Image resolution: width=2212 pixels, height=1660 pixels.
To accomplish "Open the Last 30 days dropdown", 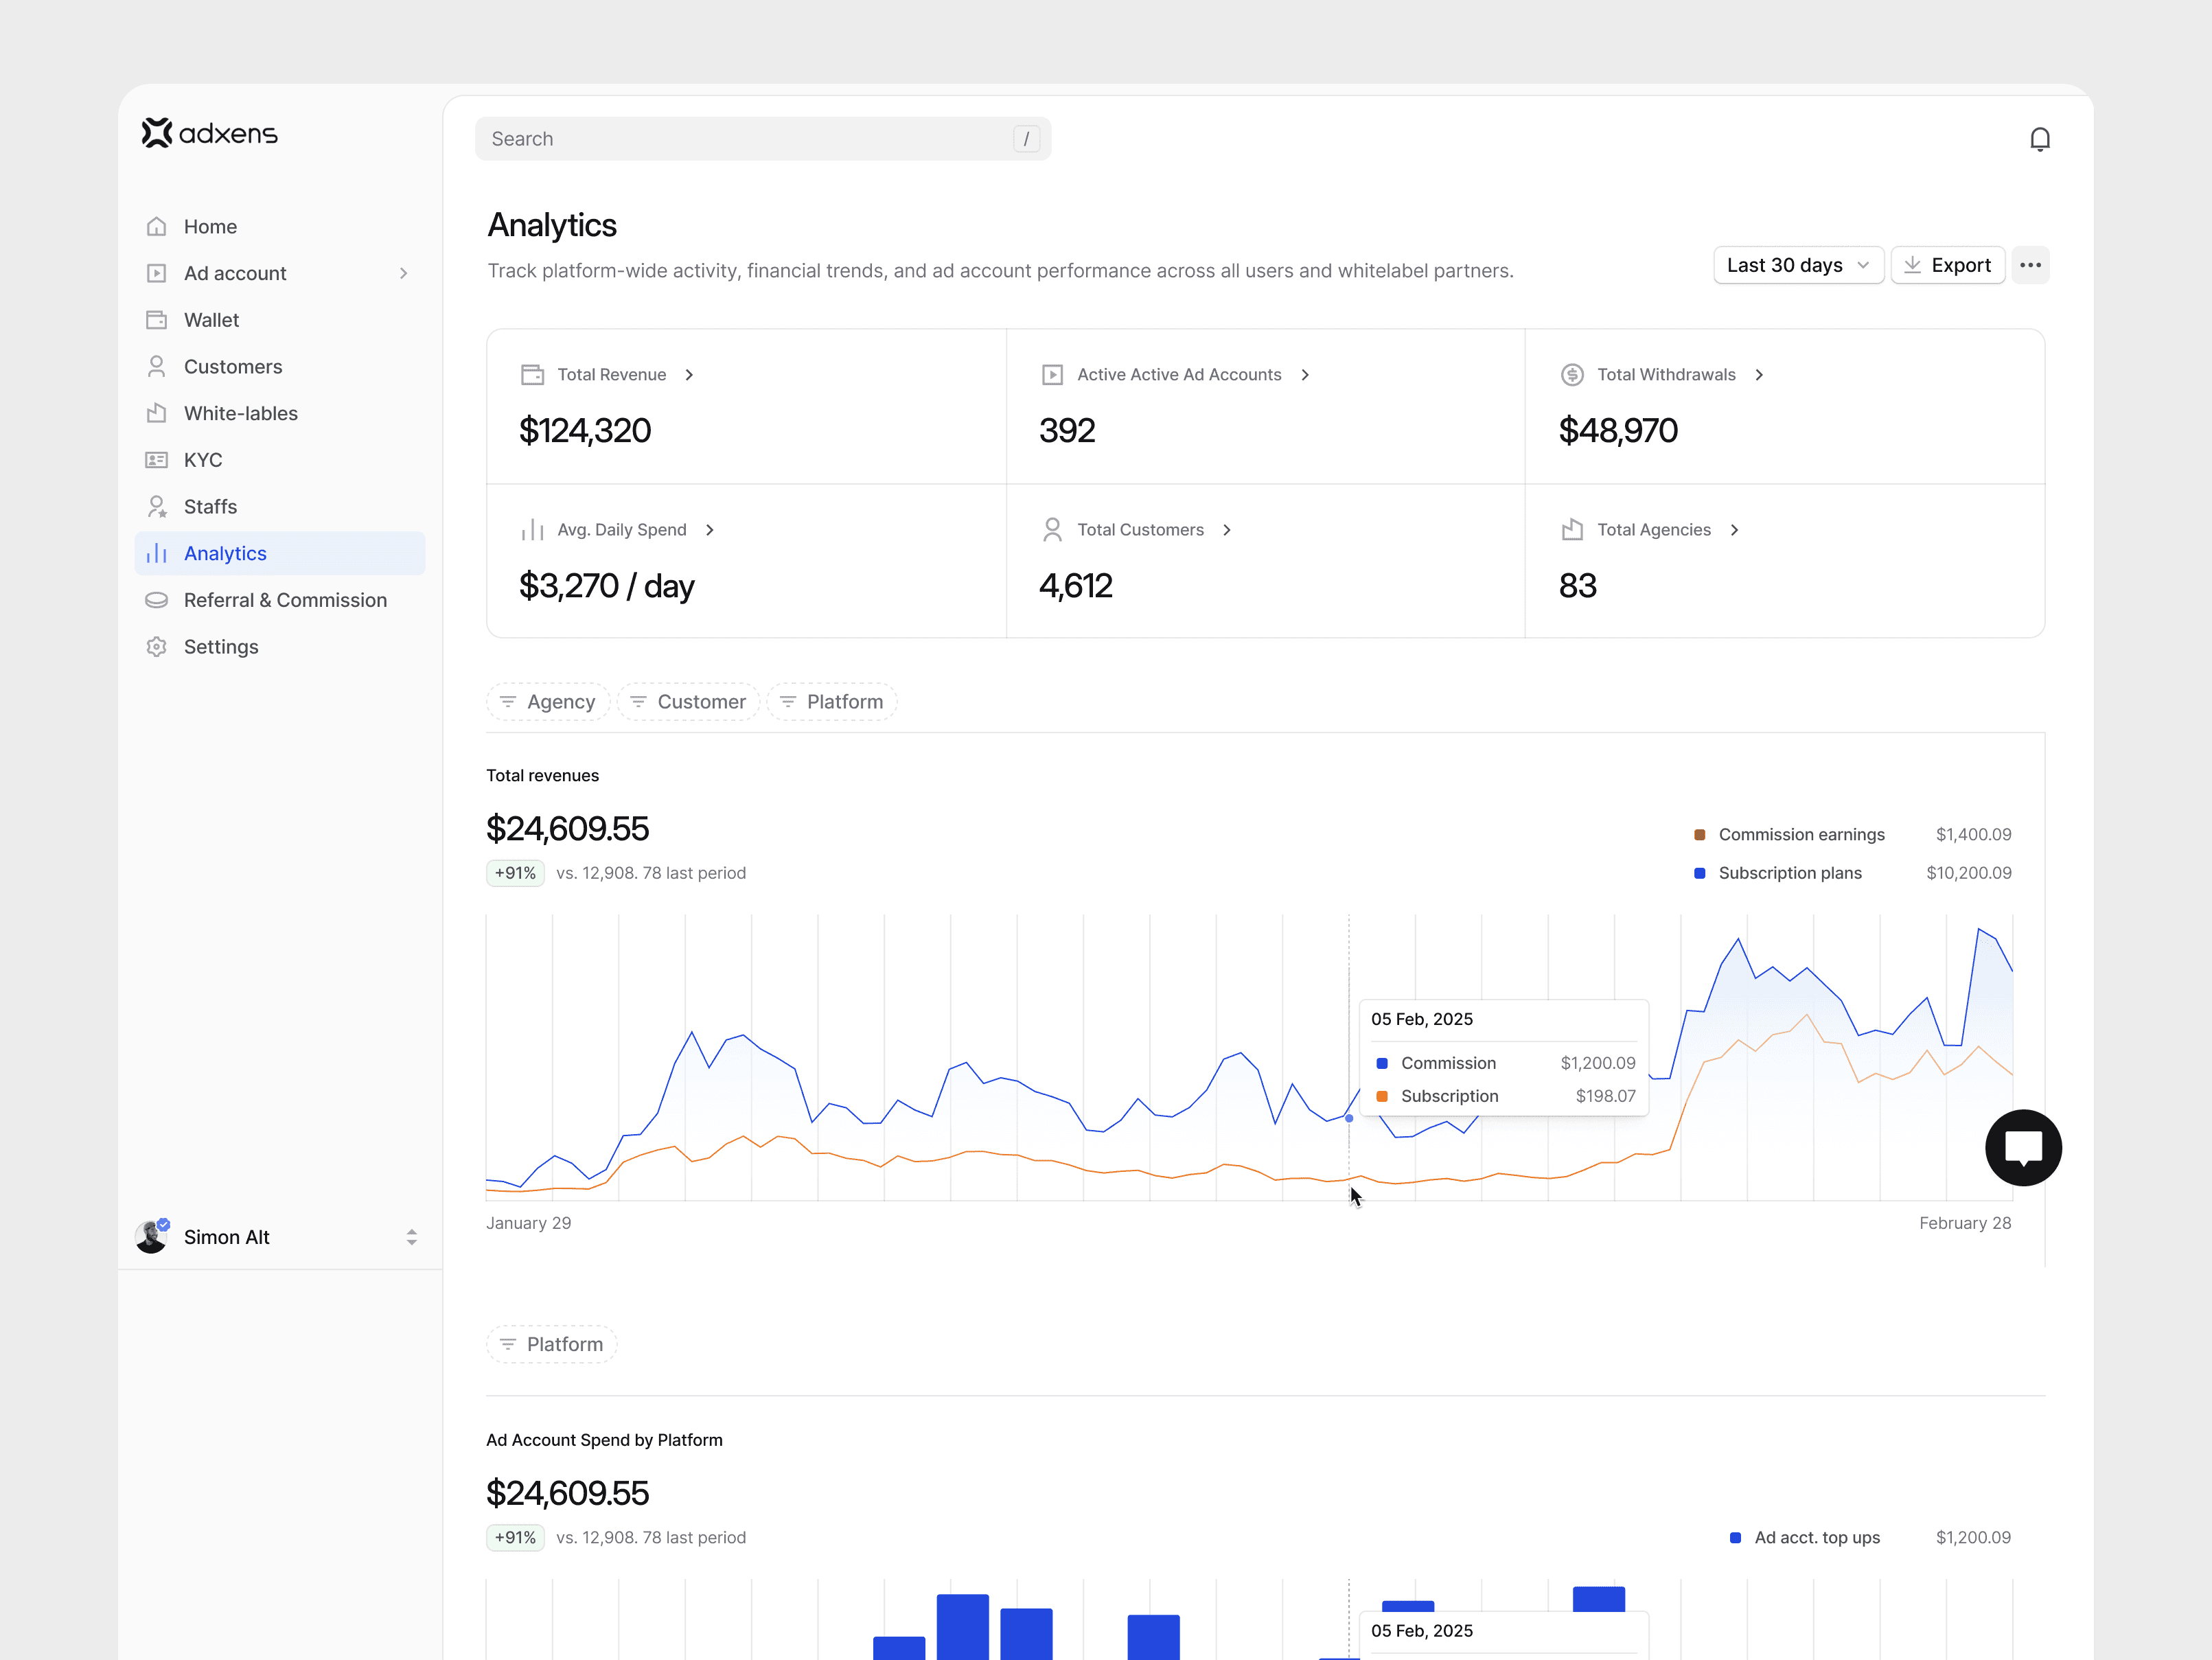I will tap(1797, 265).
